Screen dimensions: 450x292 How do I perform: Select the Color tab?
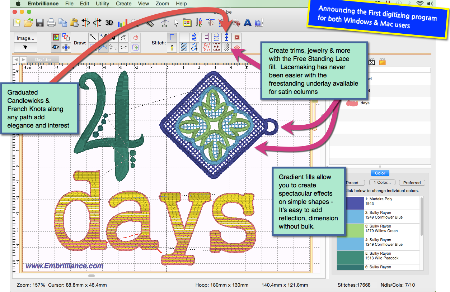click(380, 173)
